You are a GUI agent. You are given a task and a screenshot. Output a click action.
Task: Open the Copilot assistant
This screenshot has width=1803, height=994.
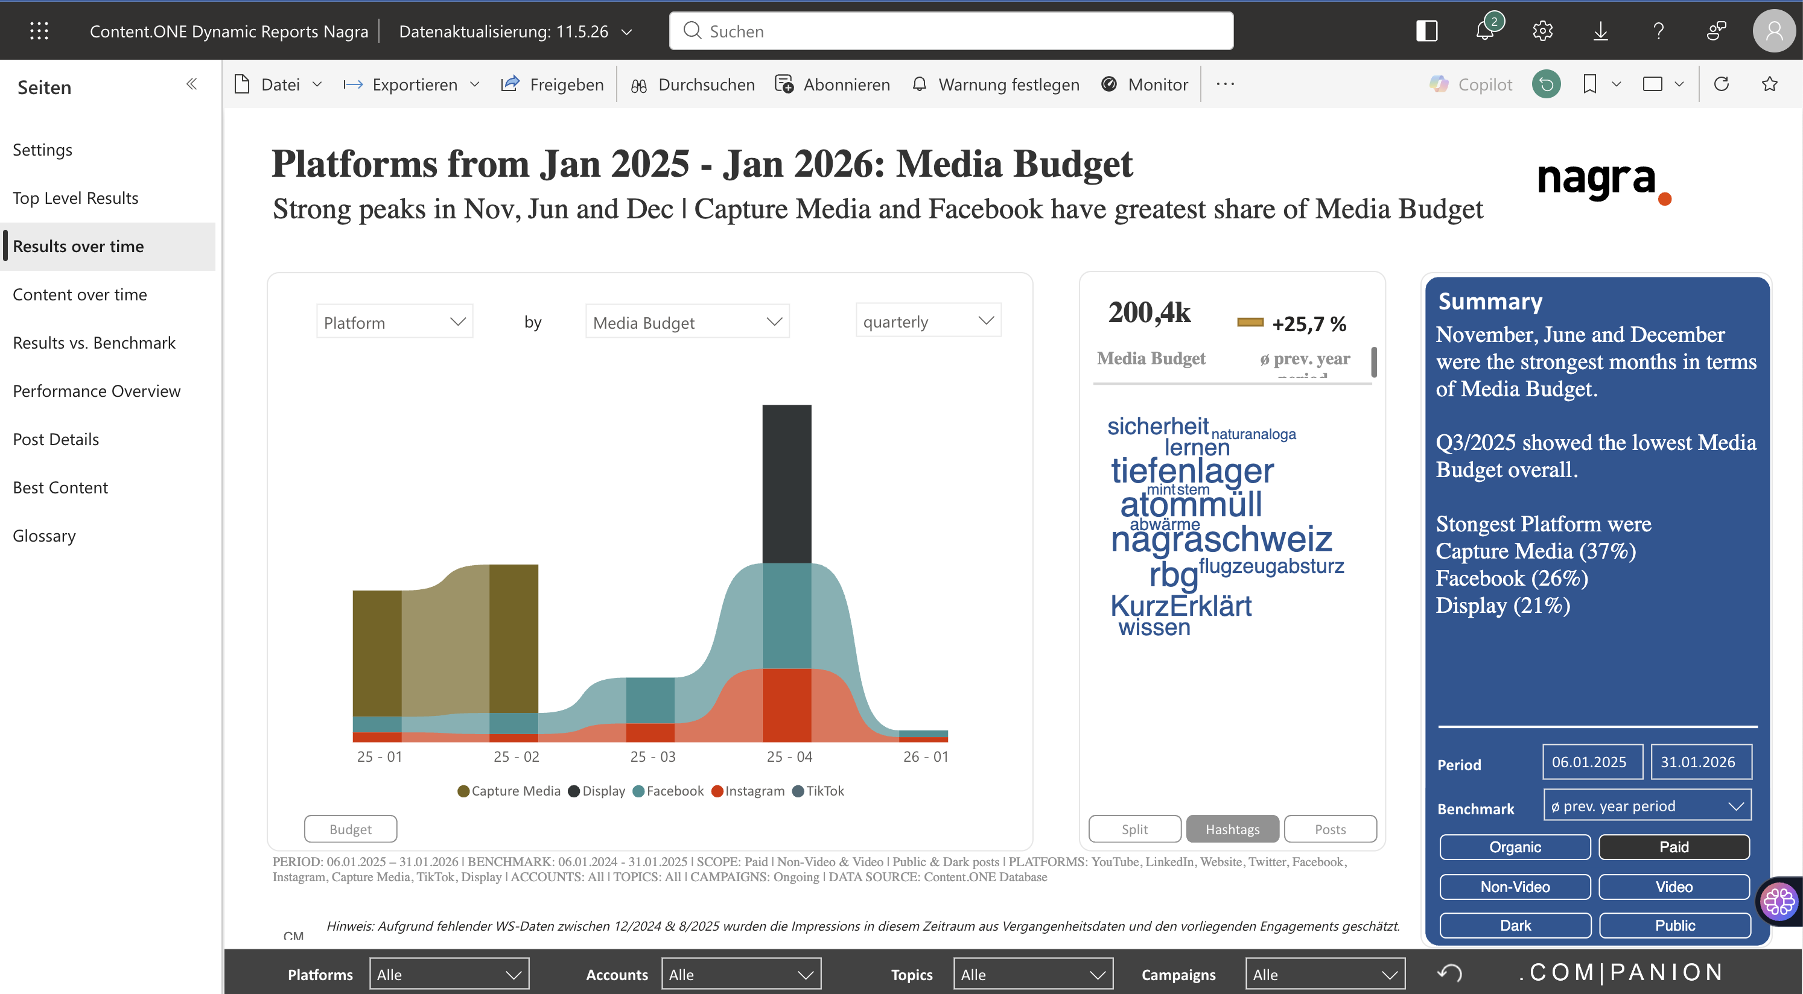(1471, 84)
